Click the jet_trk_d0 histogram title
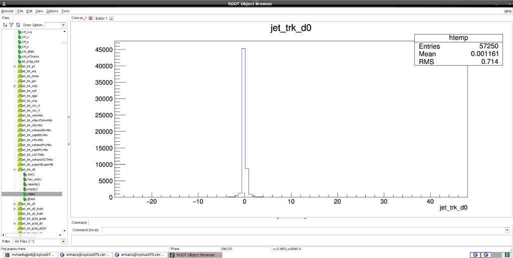The image size is (513, 258). click(x=291, y=28)
